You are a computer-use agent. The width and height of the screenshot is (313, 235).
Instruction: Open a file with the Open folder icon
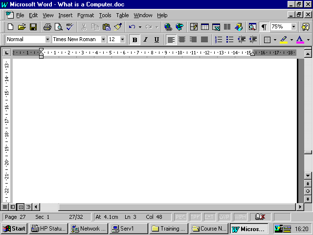click(22, 27)
